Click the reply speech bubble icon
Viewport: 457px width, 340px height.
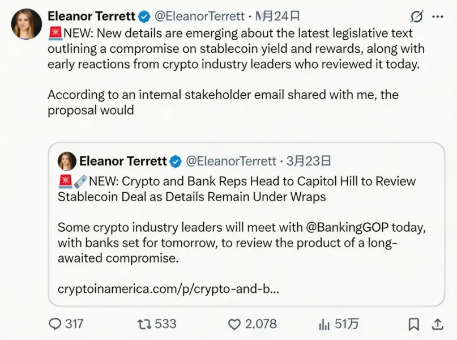[x=55, y=324]
